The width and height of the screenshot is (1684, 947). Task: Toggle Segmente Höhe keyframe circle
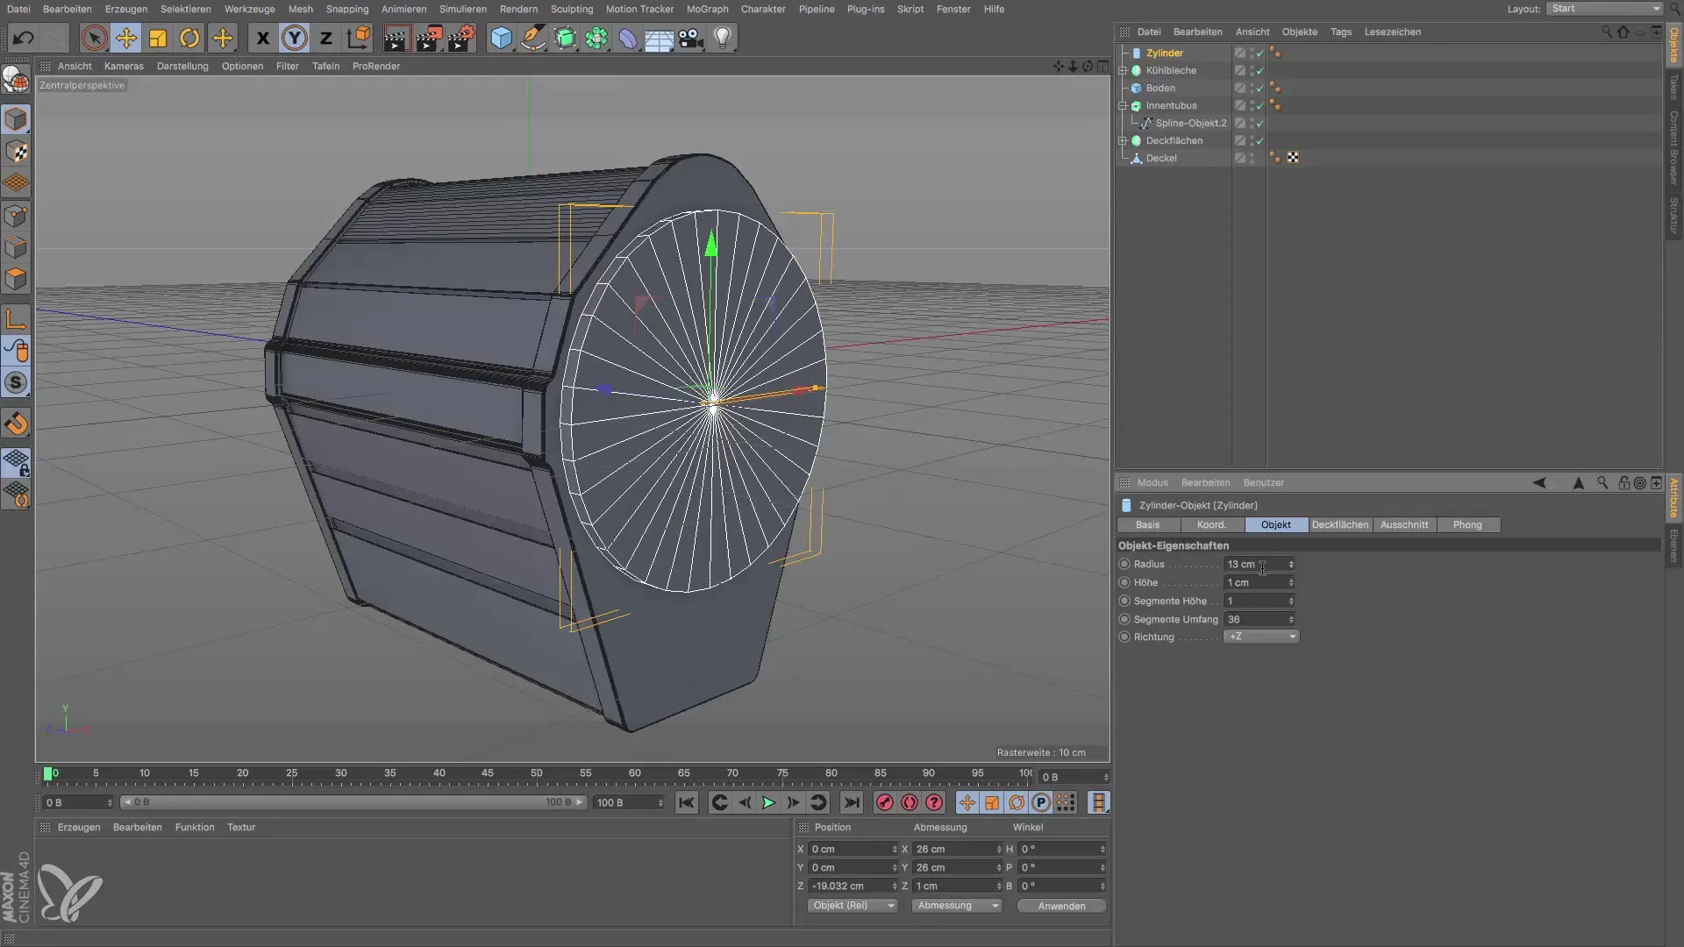click(x=1124, y=601)
